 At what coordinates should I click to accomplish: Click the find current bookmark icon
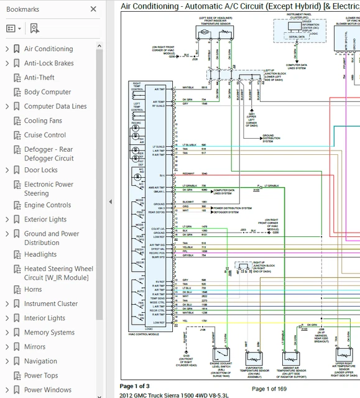34,29
